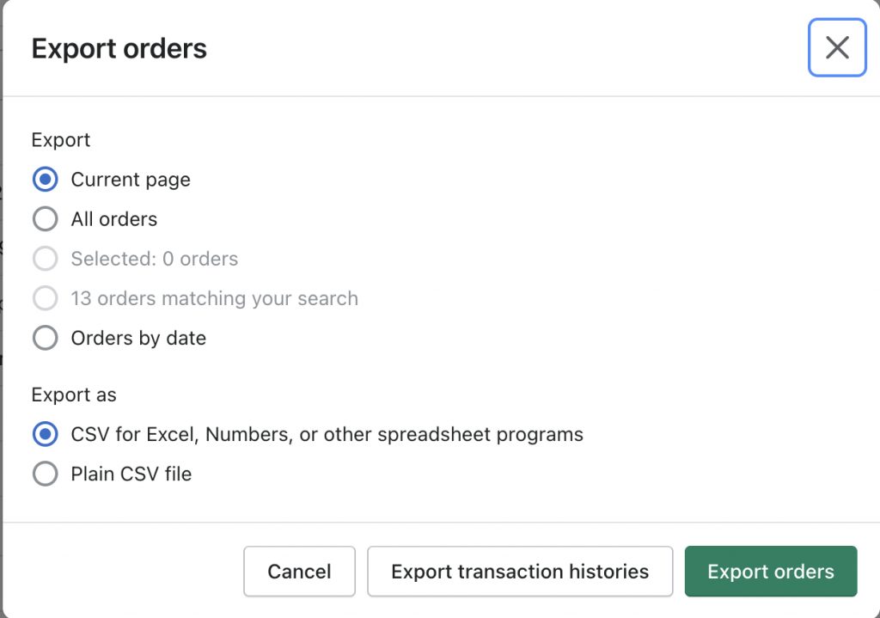Viewport: 880px width, 618px height.
Task: Click the Export orders dialog title
Action: (119, 49)
